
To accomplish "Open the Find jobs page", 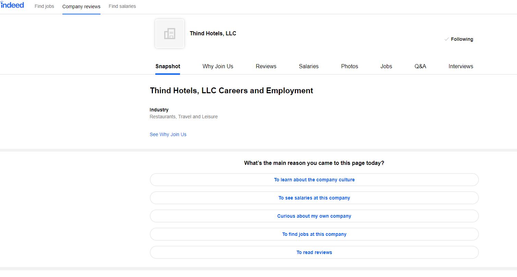I will [44, 6].
